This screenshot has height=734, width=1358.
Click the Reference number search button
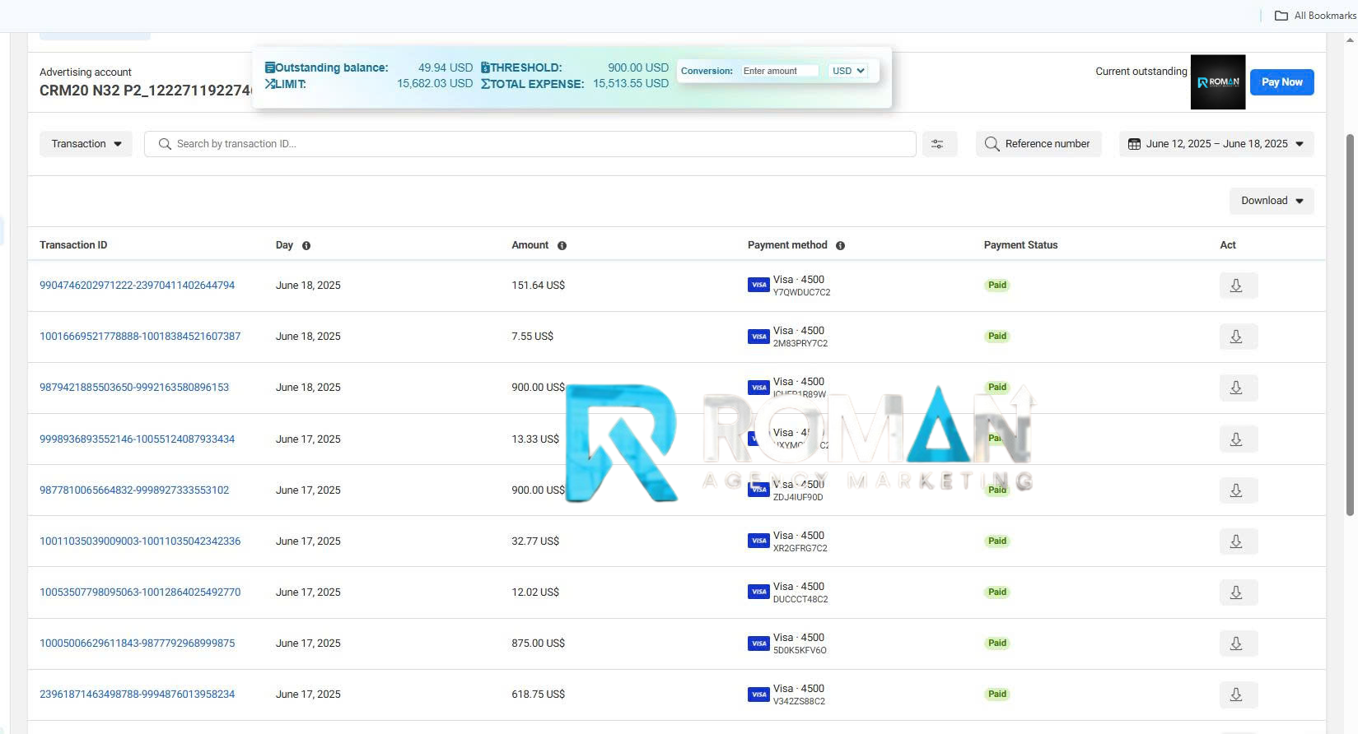tap(1038, 144)
